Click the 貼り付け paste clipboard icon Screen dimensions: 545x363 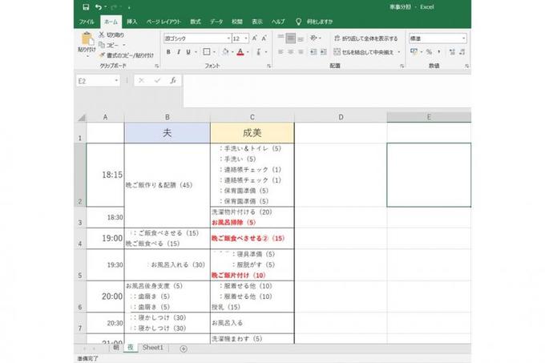tap(87, 39)
